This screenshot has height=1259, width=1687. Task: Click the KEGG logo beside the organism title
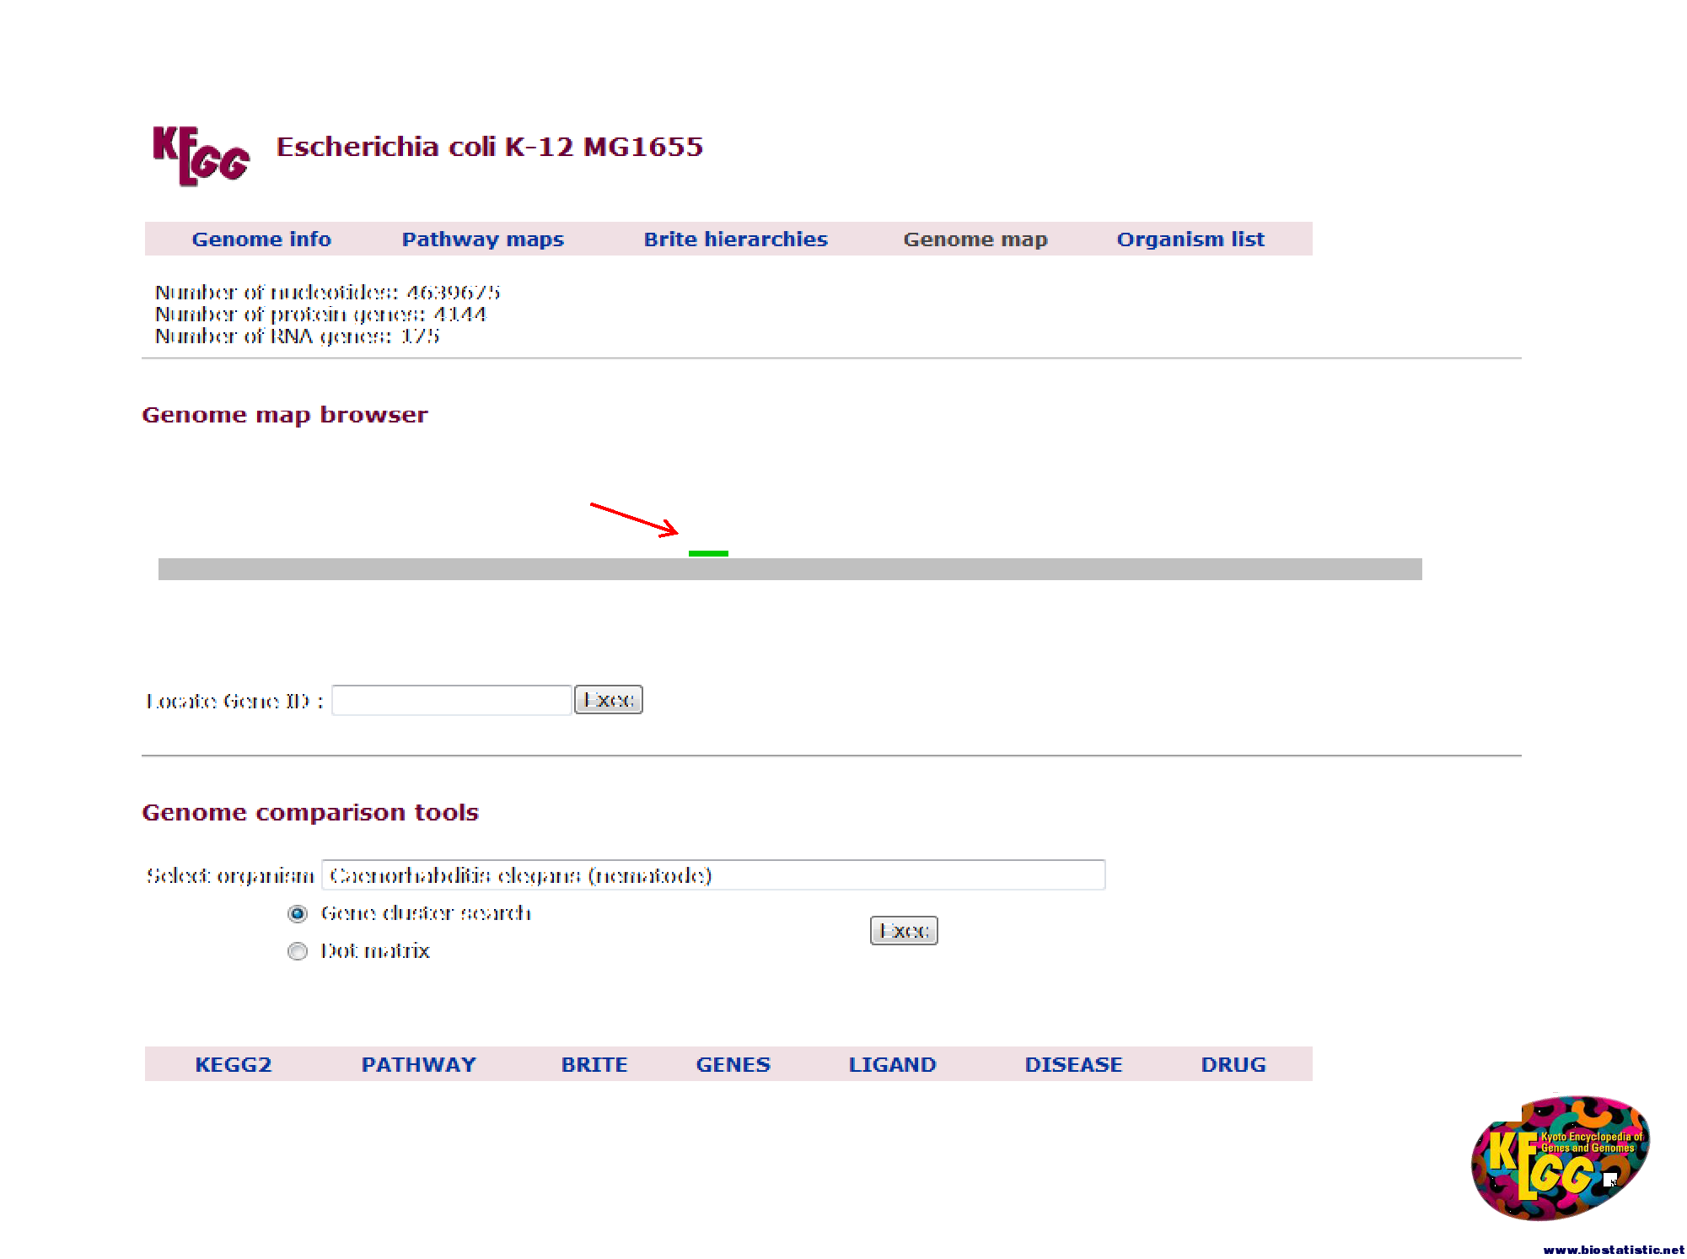pyautogui.click(x=201, y=155)
